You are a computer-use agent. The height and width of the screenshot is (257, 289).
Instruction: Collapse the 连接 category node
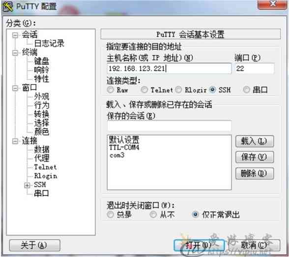coord(15,142)
